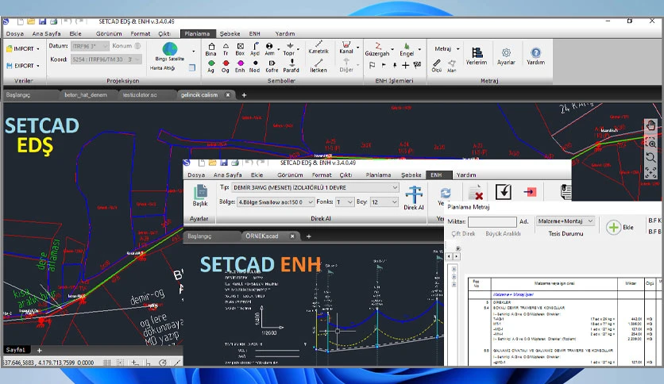Open Yardım help icon in the ribbon
The image size is (664, 384).
(535, 56)
